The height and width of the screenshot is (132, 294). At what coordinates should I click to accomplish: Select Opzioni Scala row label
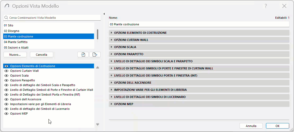pos(19,76)
